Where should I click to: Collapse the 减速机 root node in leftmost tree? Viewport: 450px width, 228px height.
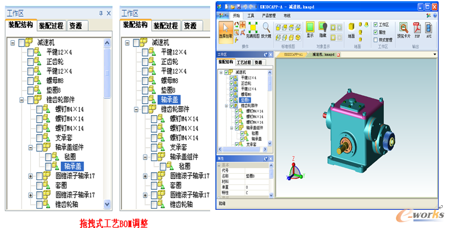[x=13, y=43]
